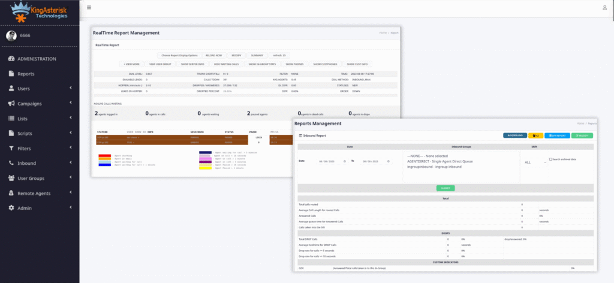Click the Admin gear icon in sidebar
This screenshot has height=283, width=614.
click(11, 208)
